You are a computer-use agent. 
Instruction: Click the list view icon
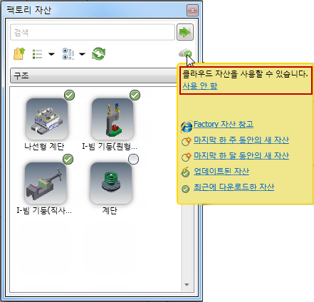pyautogui.click(x=37, y=54)
